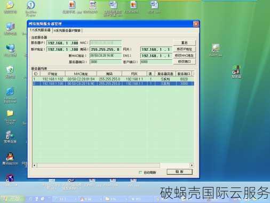Viewport: 270px width, 203px height.
Task: Click the Search button at dialog bottom
Action: pos(179,171)
